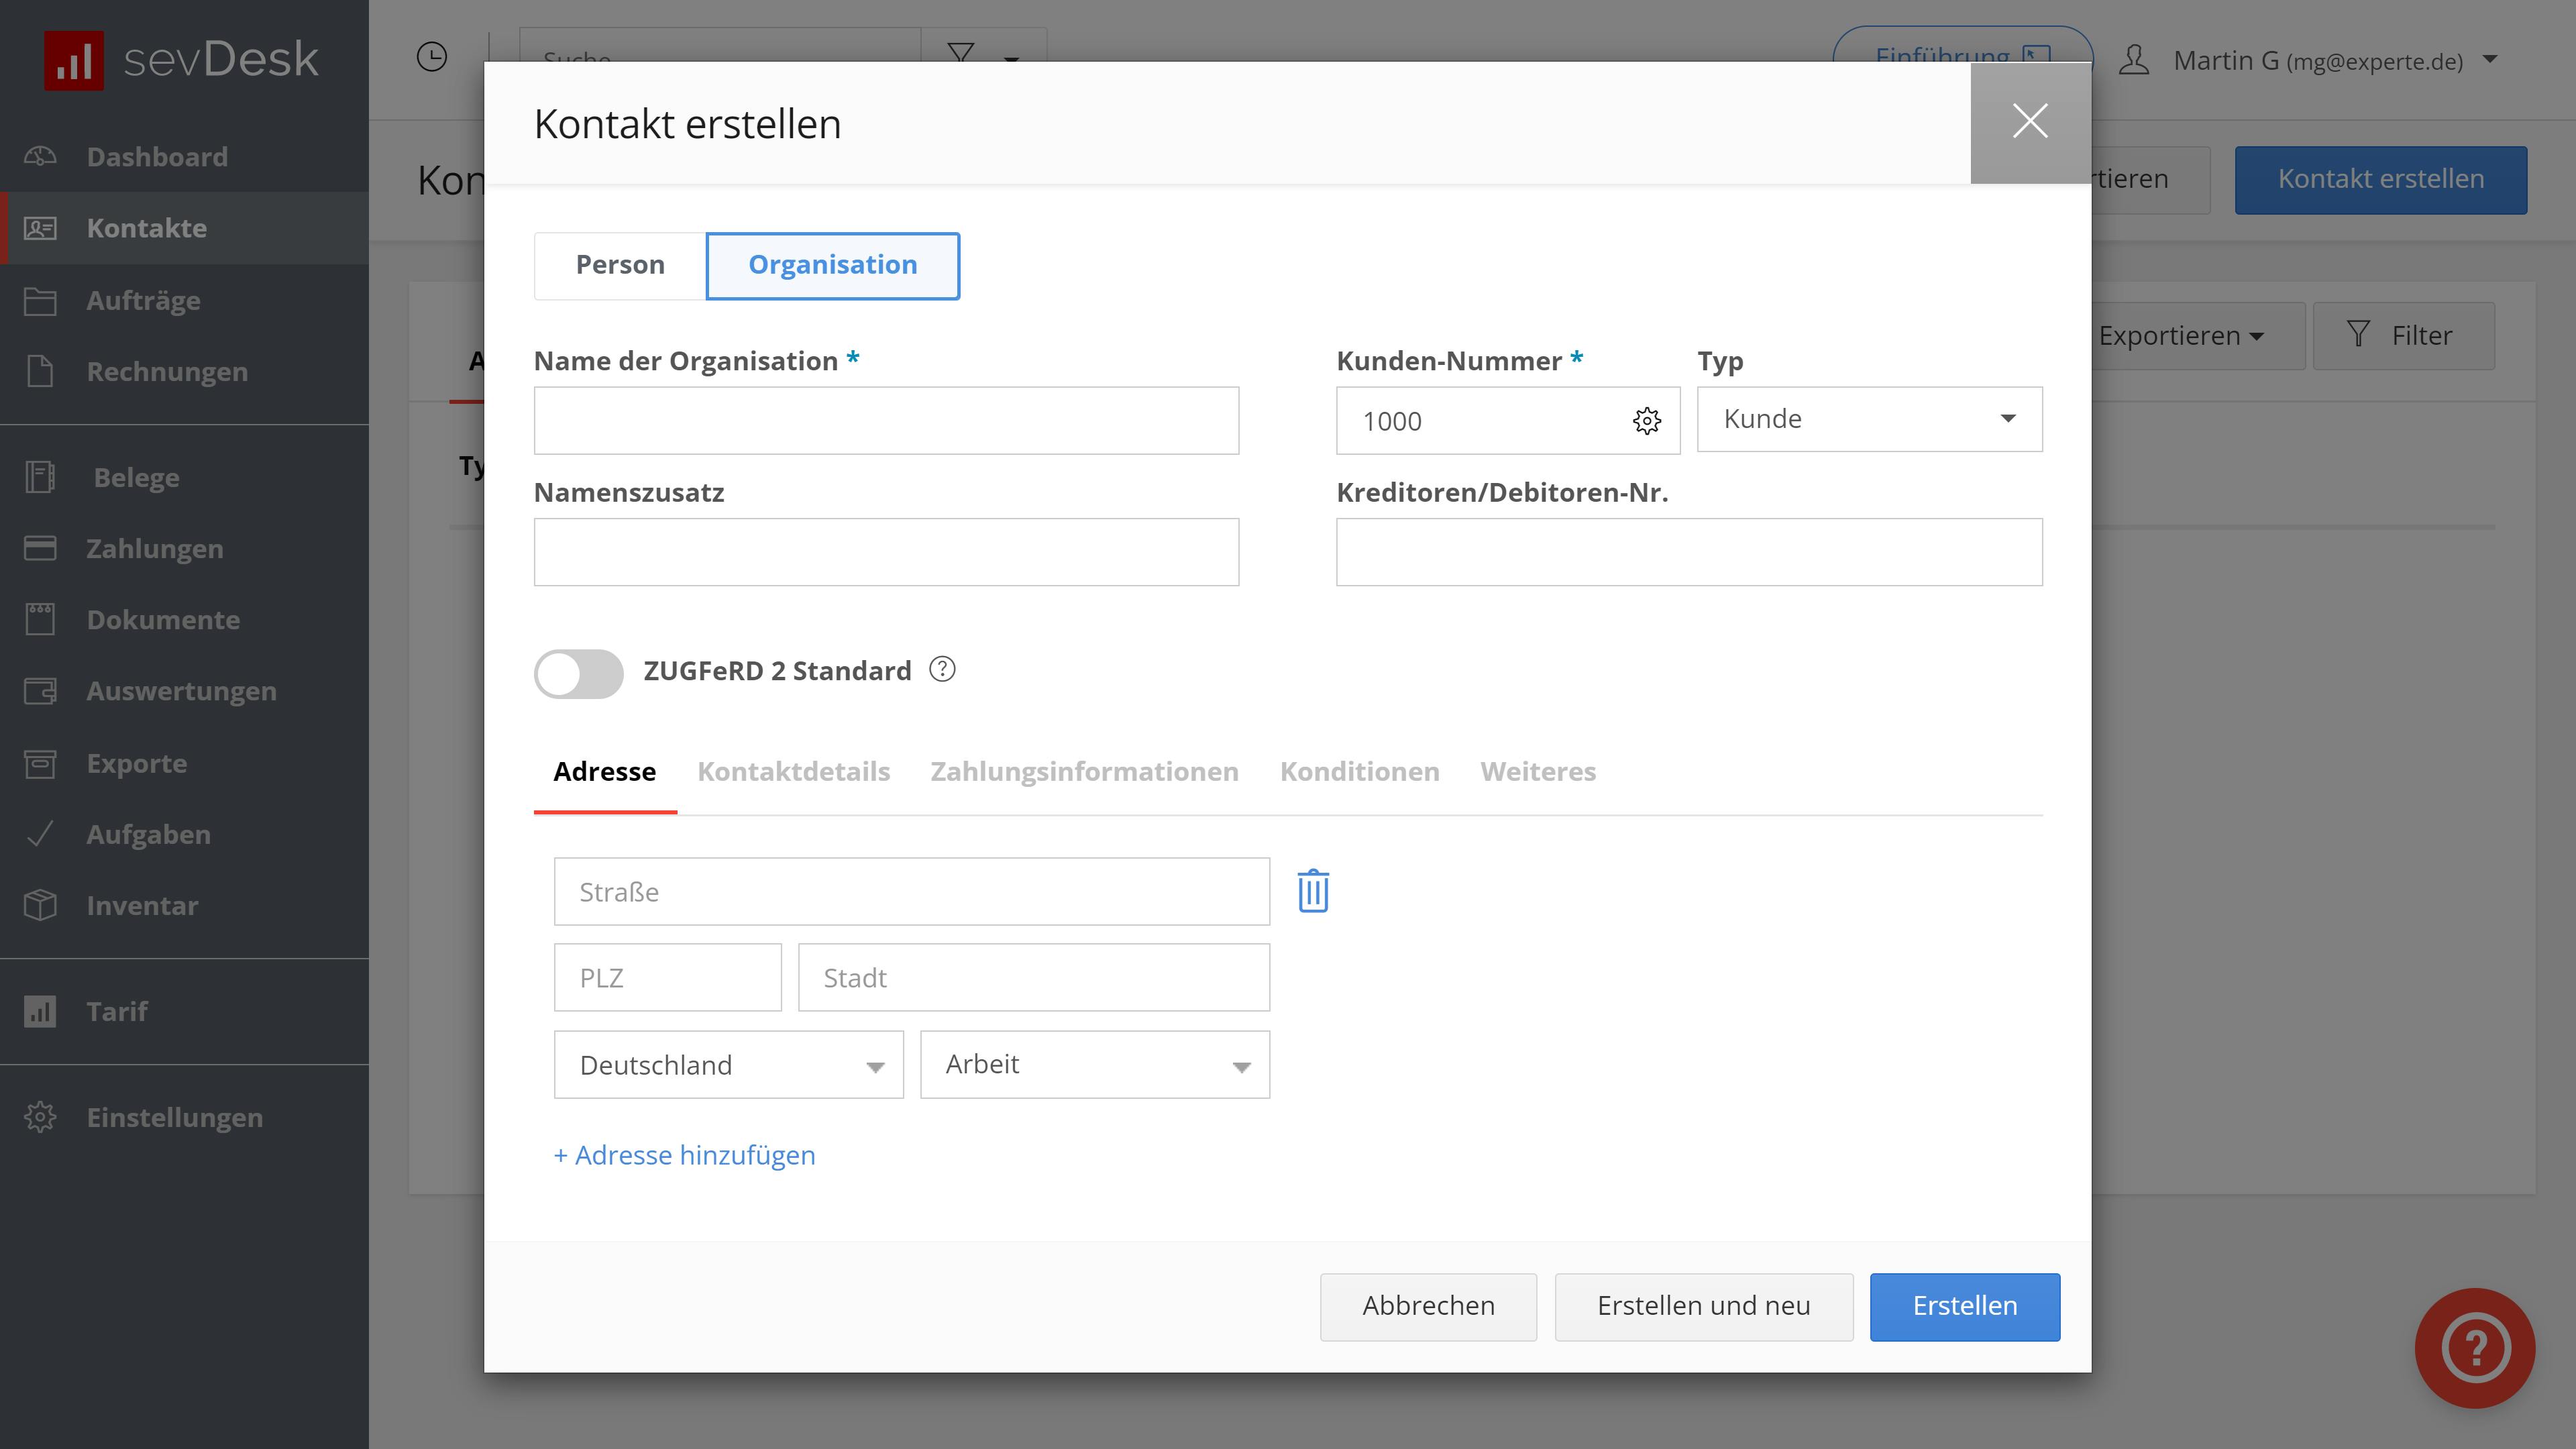Open the clock history icon in top bar
Image resolution: width=2576 pixels, height=1449 pixels.
(x=431, y=58)
